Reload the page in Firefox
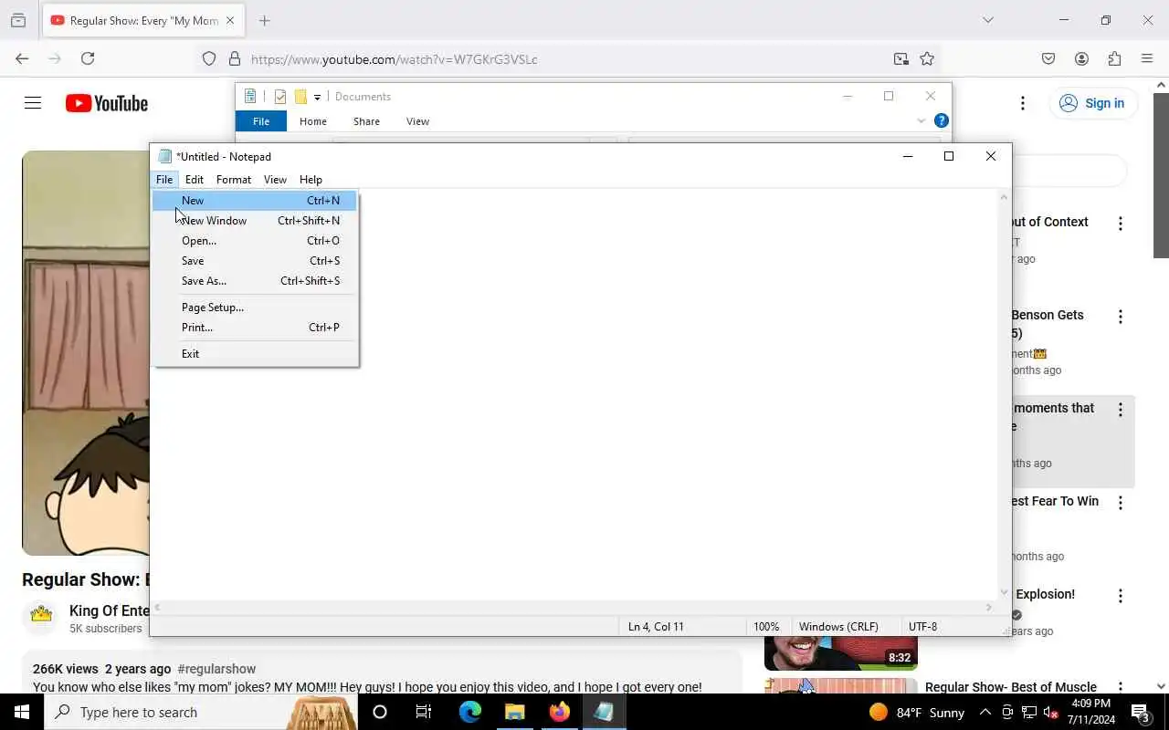This screenshot has height=730, width=1169. [x=88, y=58]
